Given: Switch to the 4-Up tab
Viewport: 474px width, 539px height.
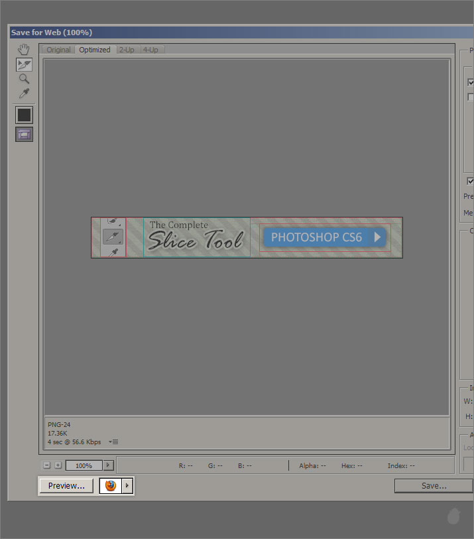Looking at the screenshot, I should coord(151,50).
